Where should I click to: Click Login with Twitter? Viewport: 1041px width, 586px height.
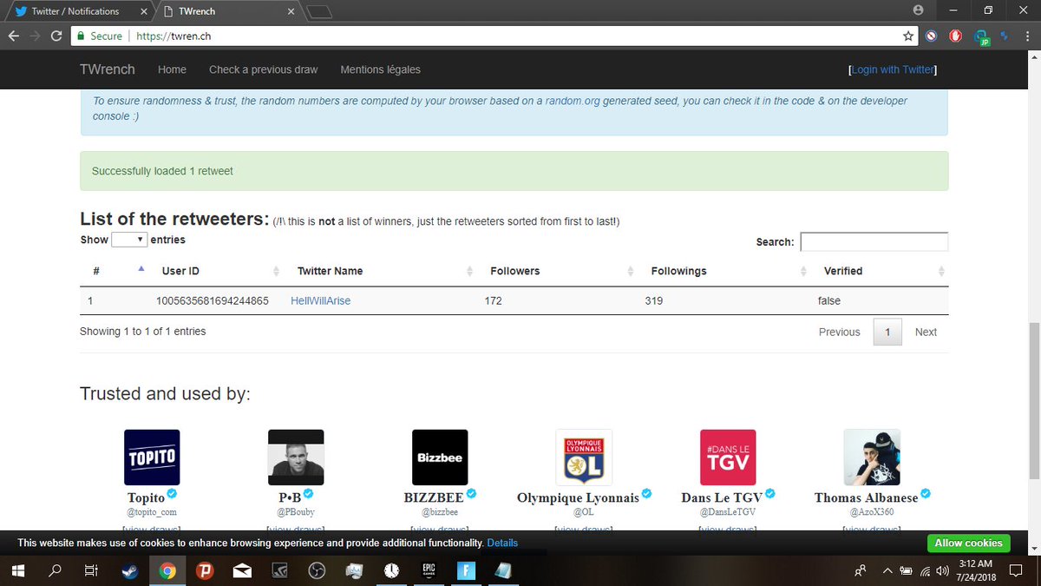pos(893,69)
